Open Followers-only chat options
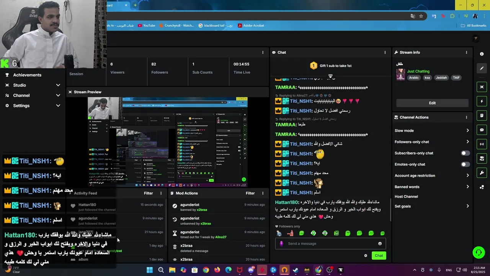The height and width of the screenshot is (276, 490). click(432, 142)
